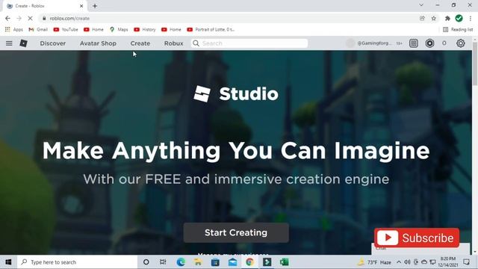Open the YouTube bookmark
Screen dimensions: 478x269
(x=66, y=30)
